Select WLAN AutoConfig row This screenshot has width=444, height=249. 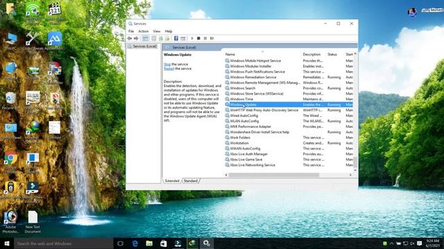(x=289, y=121)
